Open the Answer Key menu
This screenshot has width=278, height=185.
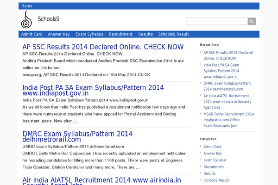click(59, 34)
